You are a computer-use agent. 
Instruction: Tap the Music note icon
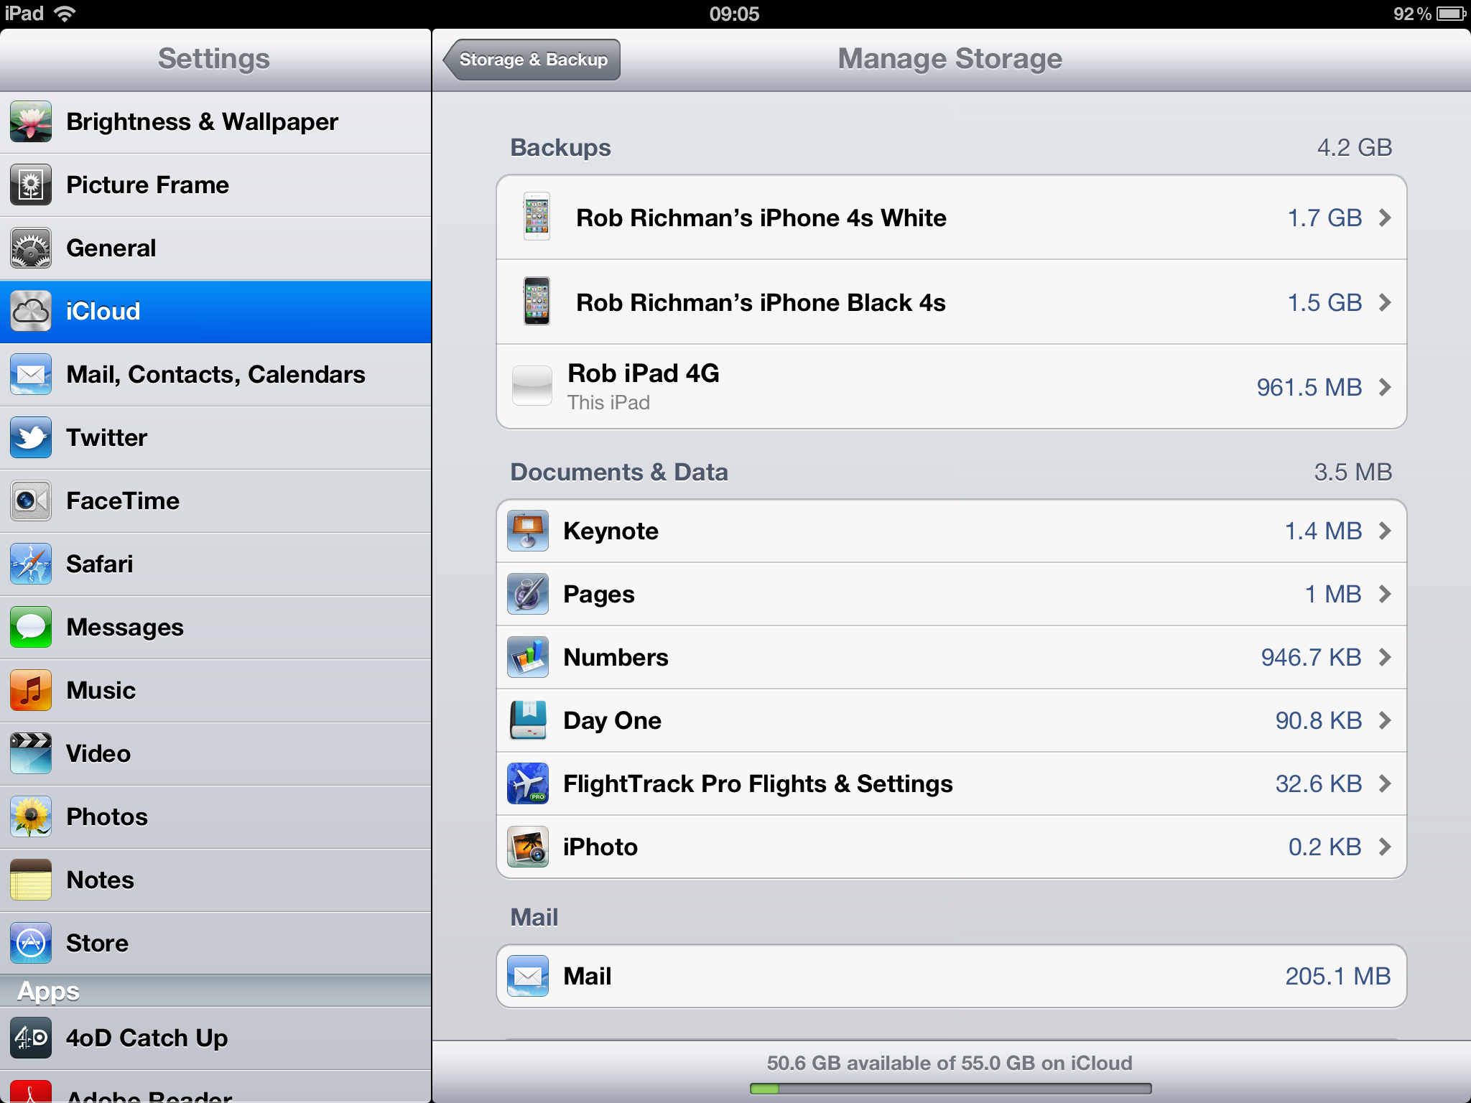point(31,690)
